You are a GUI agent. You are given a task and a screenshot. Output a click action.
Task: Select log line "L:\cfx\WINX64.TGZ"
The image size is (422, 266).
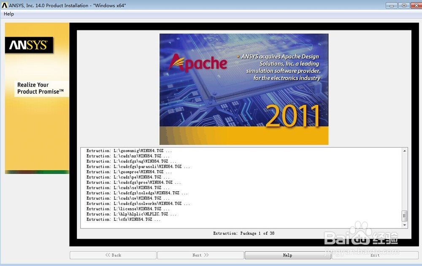point(123,220)
